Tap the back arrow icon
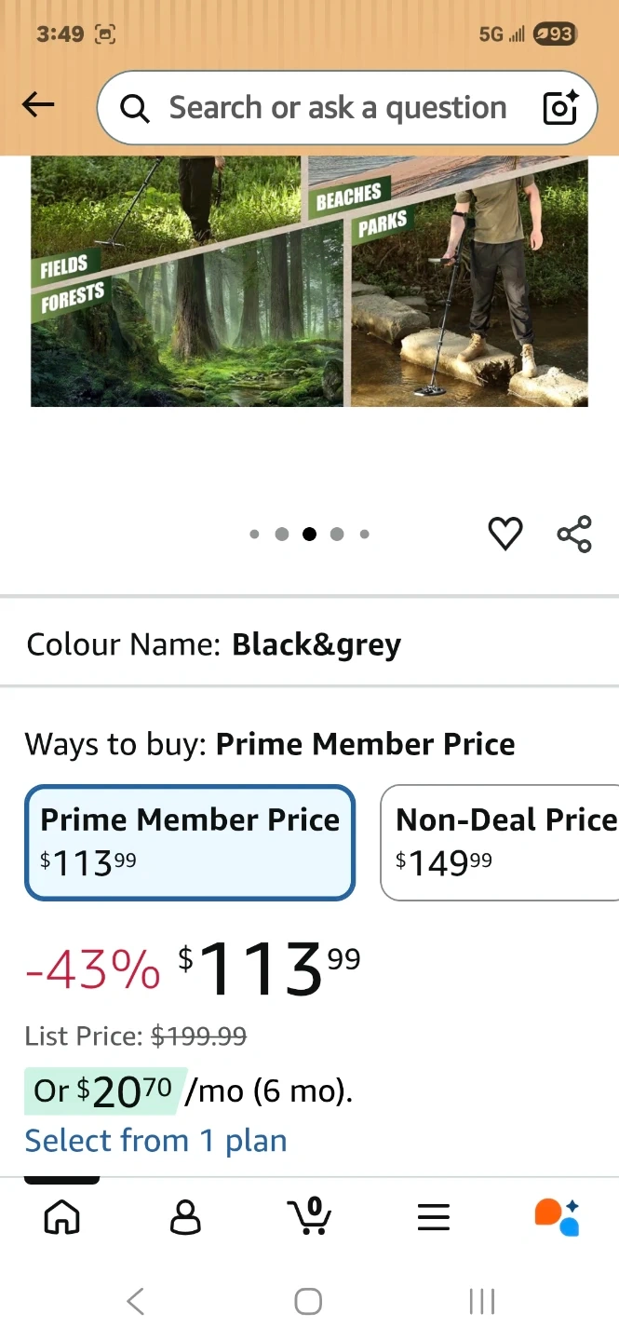This screenshot has height=1341, width=619. point(38,105)
